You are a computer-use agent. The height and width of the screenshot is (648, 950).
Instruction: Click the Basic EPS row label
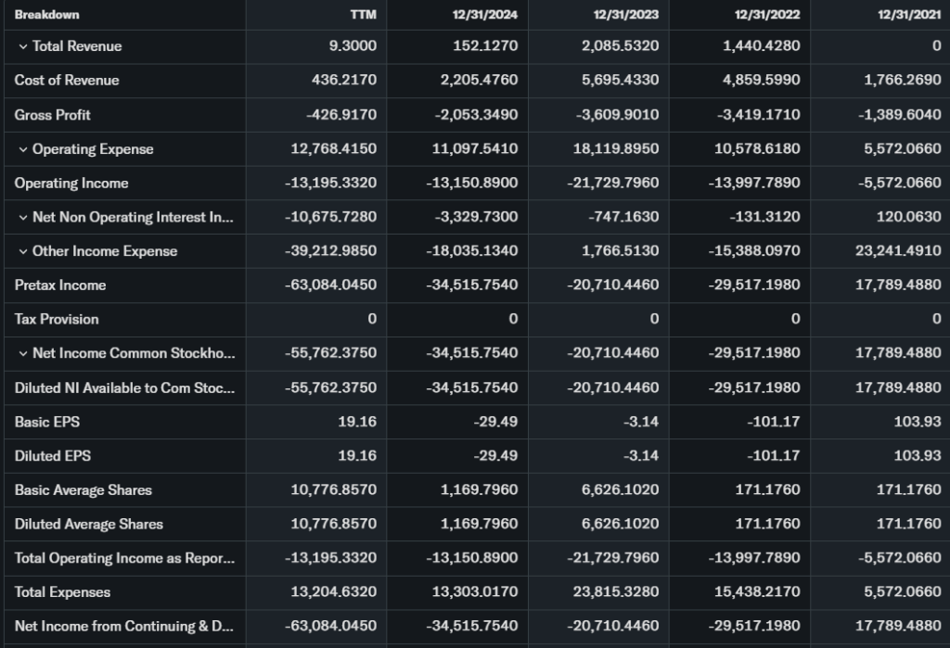tap(47, 422)
